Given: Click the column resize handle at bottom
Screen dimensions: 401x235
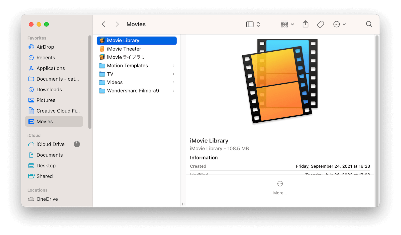Looking at the screenshot, I should click(x=183, y=204).
